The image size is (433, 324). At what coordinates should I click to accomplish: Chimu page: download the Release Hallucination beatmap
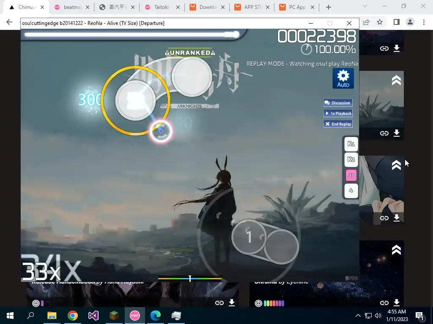coord(232,302)
